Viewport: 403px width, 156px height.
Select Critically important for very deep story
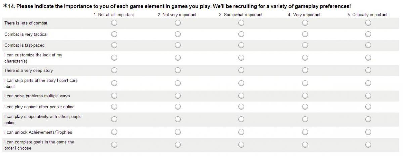click(368, 70)
